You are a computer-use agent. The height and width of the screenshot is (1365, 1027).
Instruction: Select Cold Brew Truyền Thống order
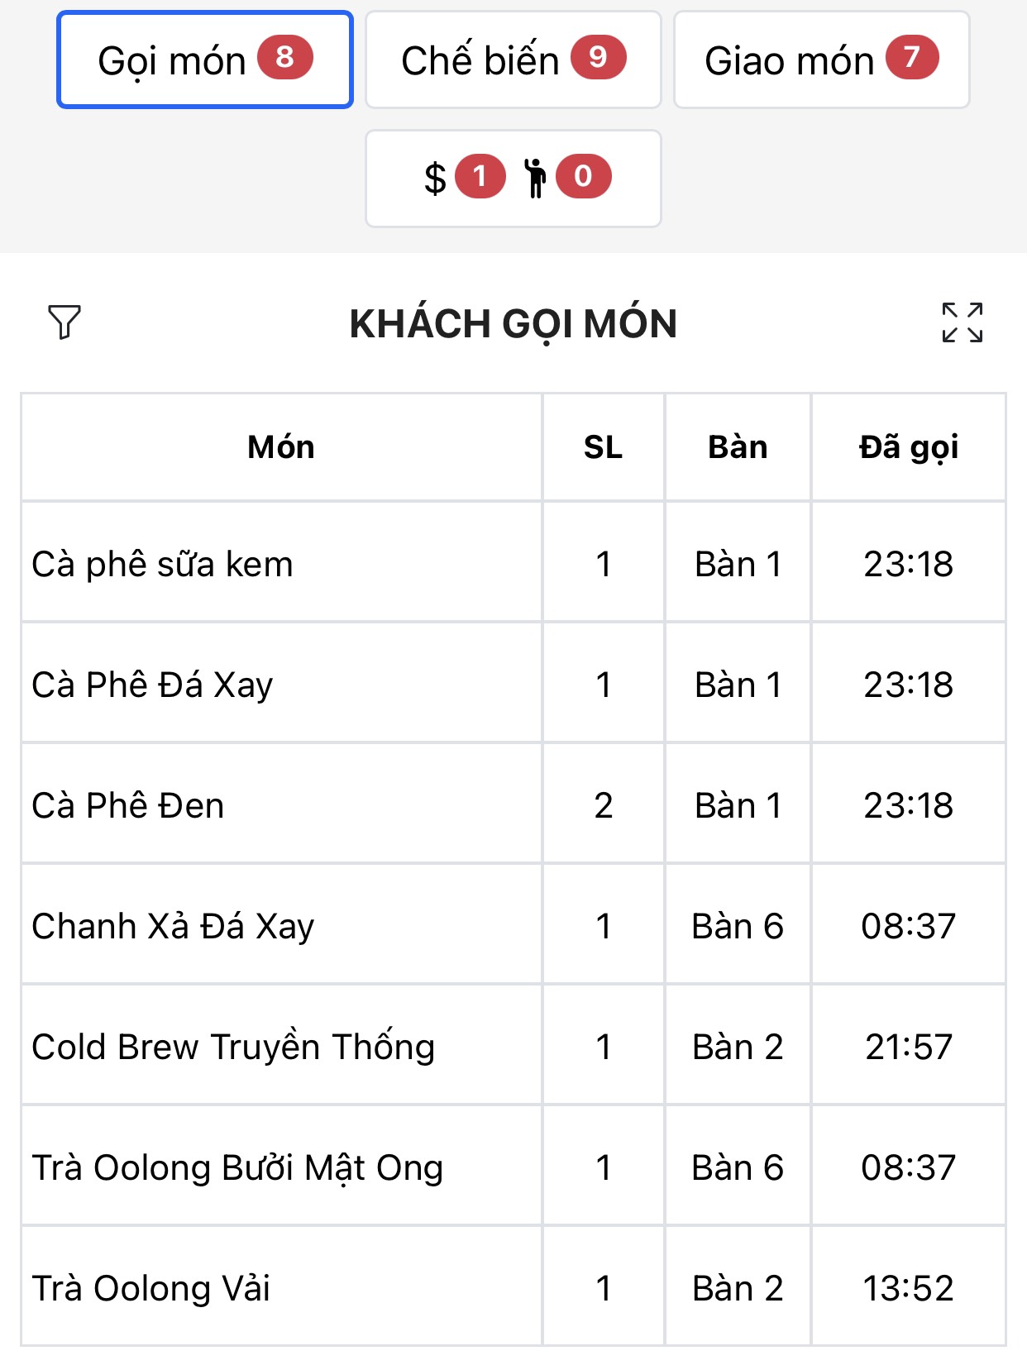click(233, 1047)
